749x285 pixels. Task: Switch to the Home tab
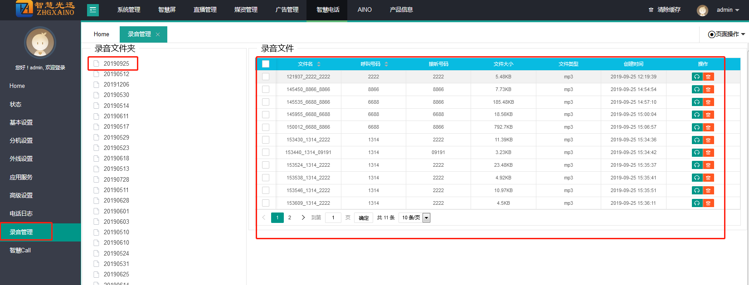(102, 34)
